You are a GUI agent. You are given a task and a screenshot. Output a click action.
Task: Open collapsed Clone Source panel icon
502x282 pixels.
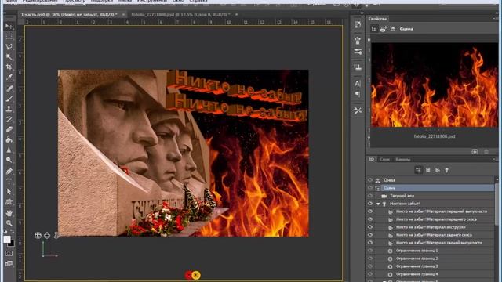(358, 67)
